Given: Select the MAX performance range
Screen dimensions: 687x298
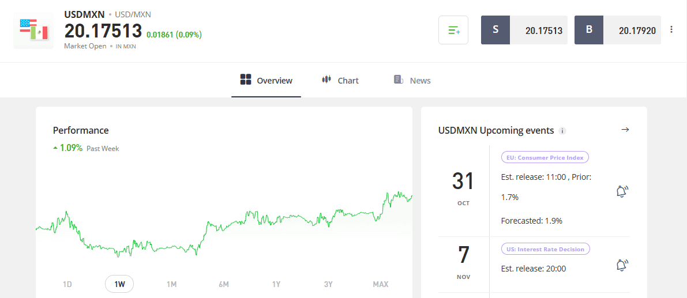Looking at the screenshot, I should pos(380,284).
